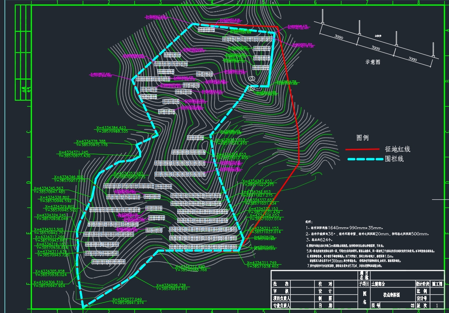Click coordinate label X=4334311.749

[x=262, y=262]
